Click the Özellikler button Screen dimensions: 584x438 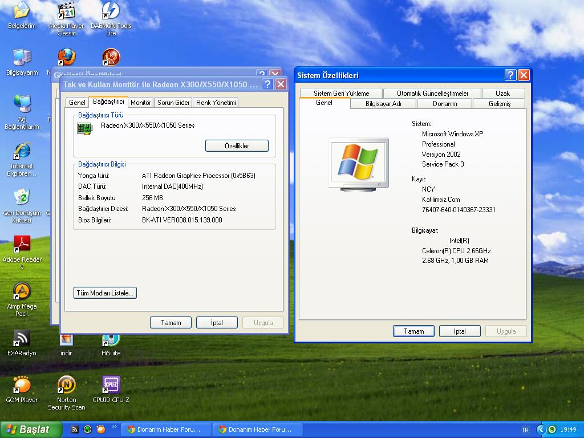click(237, 145)
